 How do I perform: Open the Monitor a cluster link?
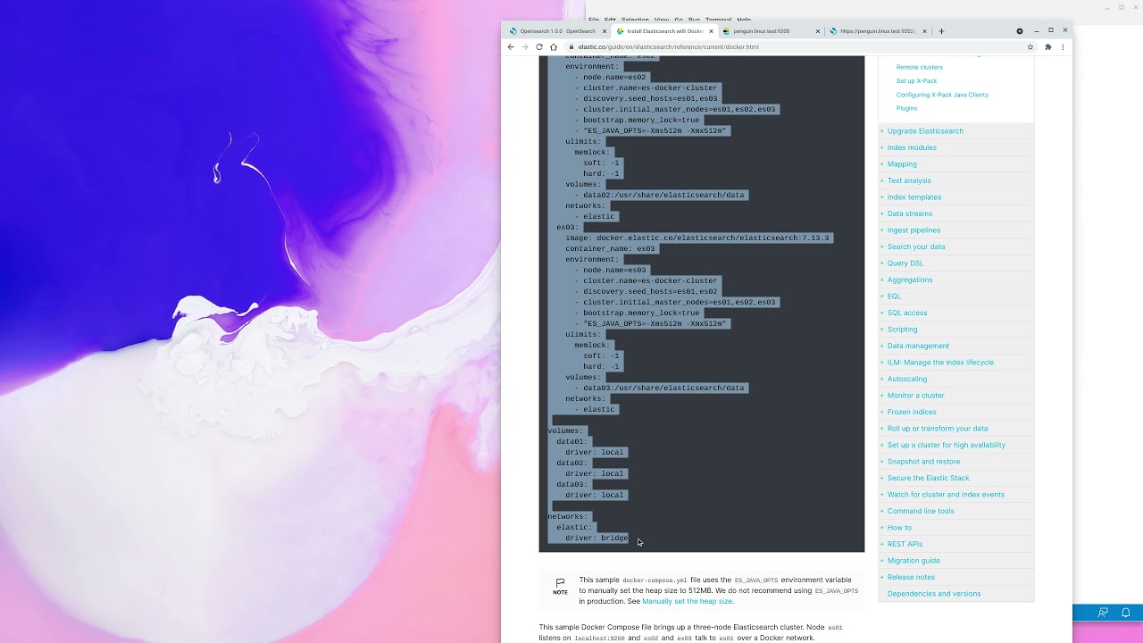click(915, 396)
